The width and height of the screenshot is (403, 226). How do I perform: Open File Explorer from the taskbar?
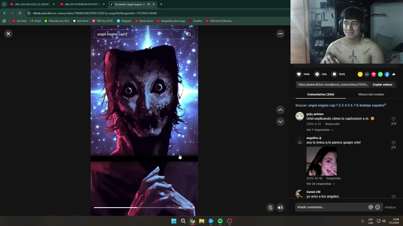point(201,221)
